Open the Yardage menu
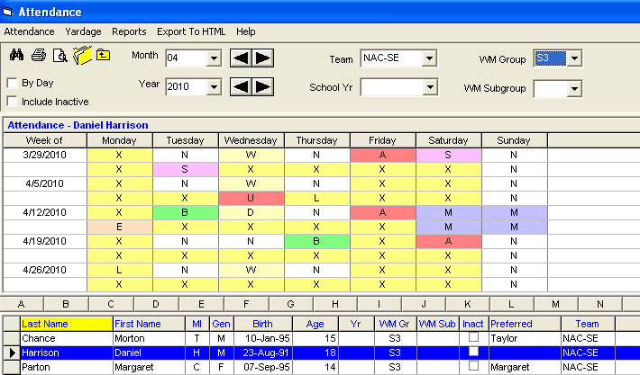 click(x=83, y=31)
